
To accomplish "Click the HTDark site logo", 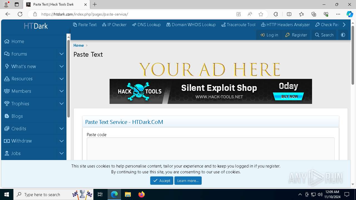I will 36,26.
